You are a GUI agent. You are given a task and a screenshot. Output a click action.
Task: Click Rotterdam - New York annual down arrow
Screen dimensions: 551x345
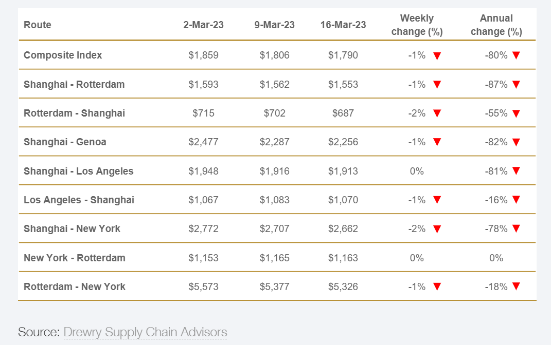point(516,287)
